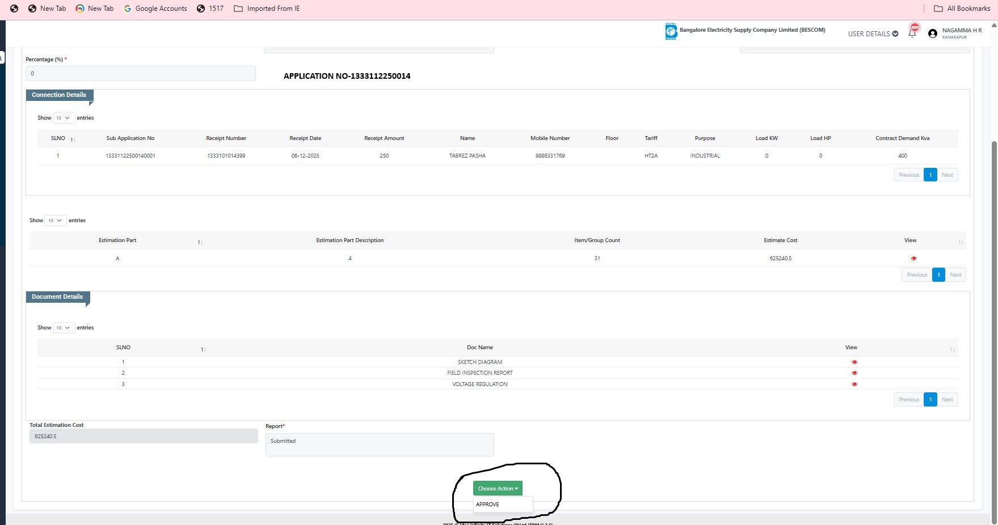Open the Imported From IE bookmarks folder
998x525 pixels.
[267, 9]
